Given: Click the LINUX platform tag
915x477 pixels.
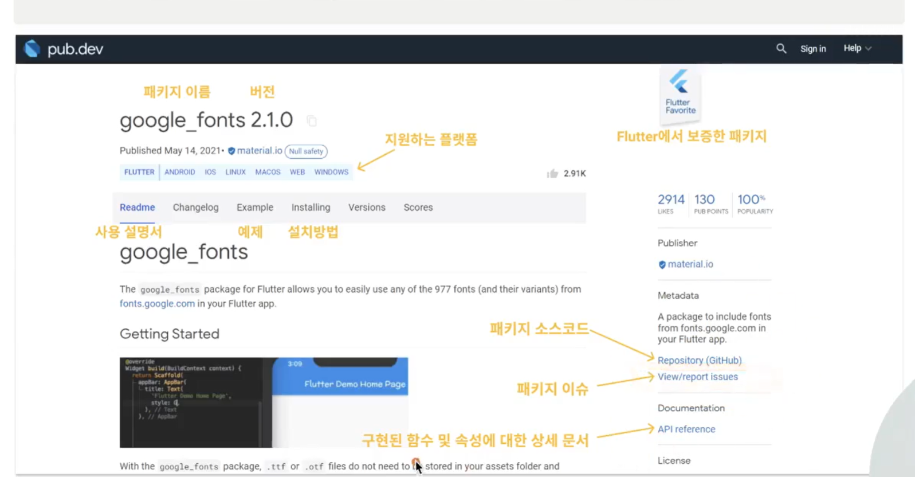Looking at the screenshot, I should 235,172.
